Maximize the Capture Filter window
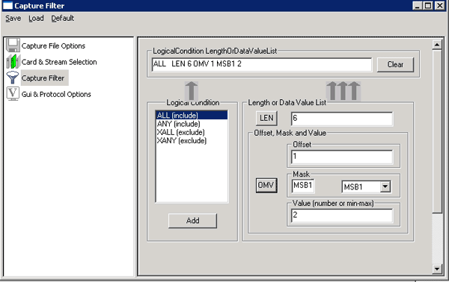This screenshot has width=449, height=282. coord(428,5)
